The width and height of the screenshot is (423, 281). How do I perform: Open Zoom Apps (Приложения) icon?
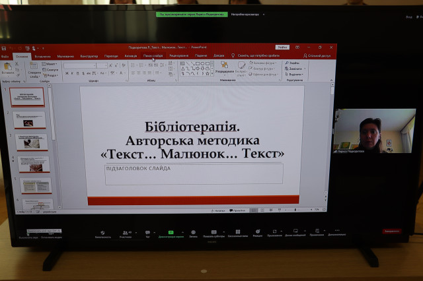pyautogui.click(x=274, y=232)
